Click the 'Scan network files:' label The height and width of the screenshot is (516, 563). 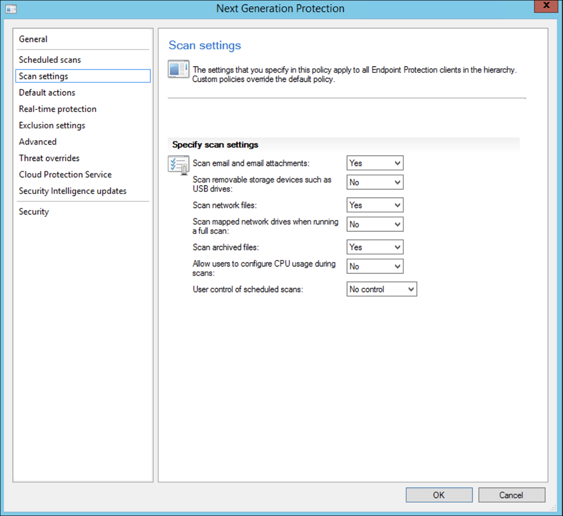(224, 205)
